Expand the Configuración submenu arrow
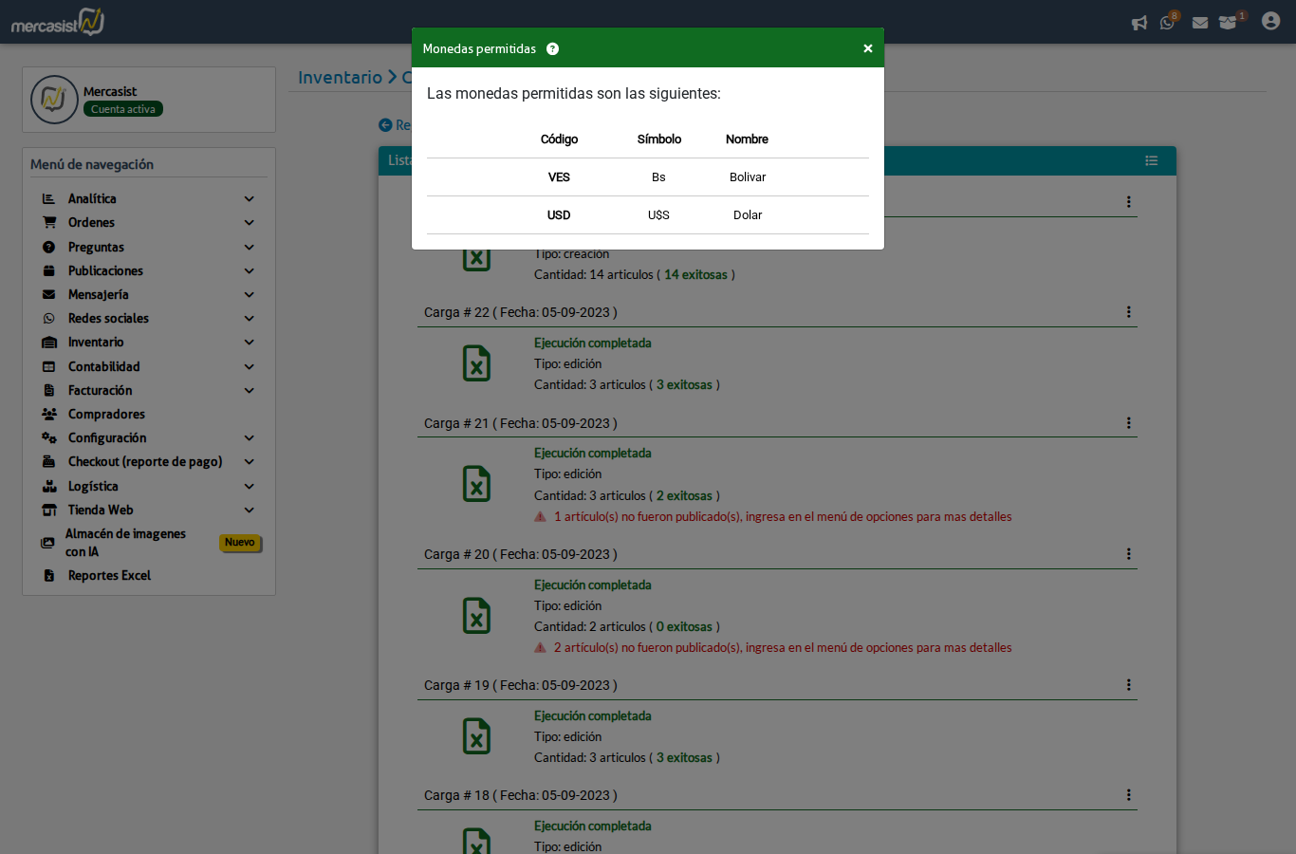This screenshot has width=1296, height=854. click(250, 438)
